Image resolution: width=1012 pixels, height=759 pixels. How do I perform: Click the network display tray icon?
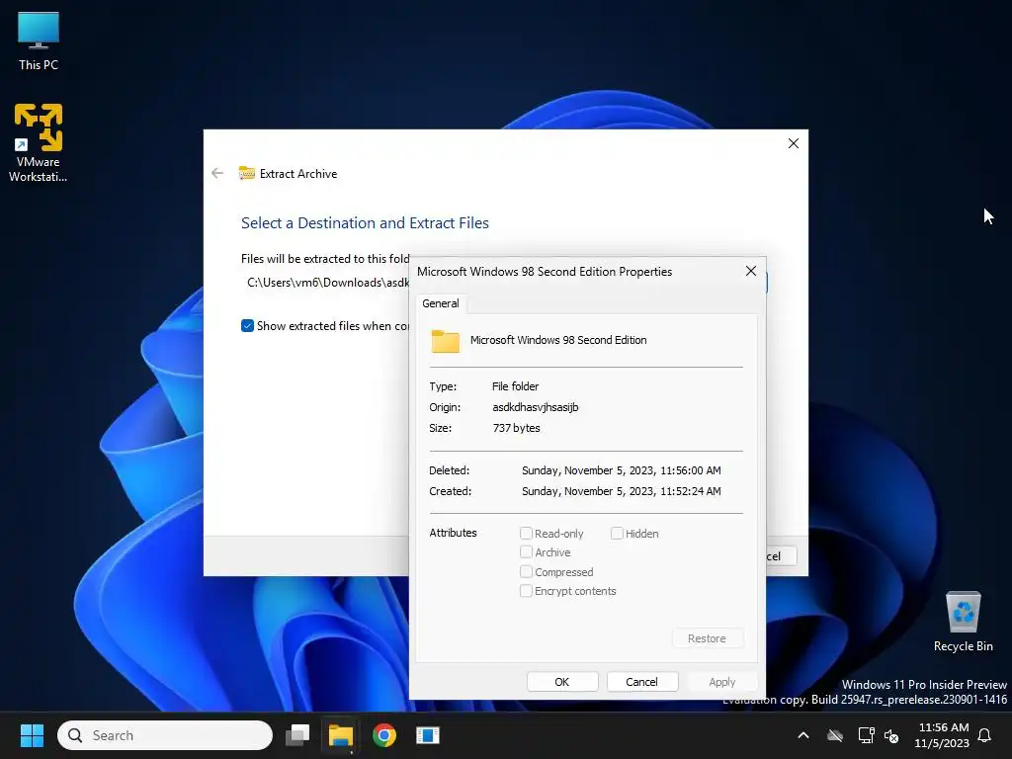866,735
